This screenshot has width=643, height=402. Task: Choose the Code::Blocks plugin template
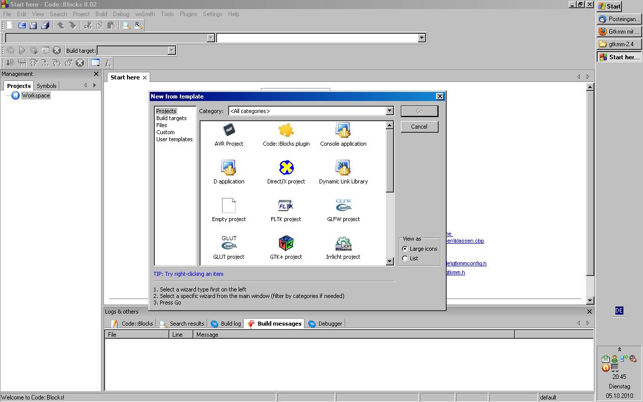click(286, 131)
